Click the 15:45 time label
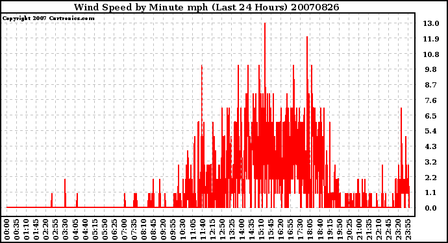 pos(271,230)
